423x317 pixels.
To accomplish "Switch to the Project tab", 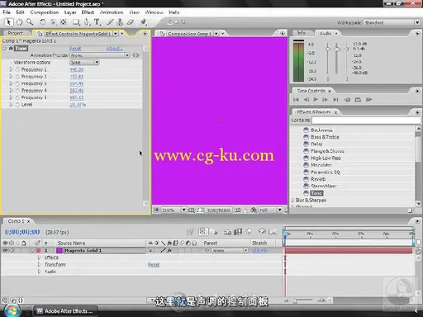I will [x=16, y=33].
